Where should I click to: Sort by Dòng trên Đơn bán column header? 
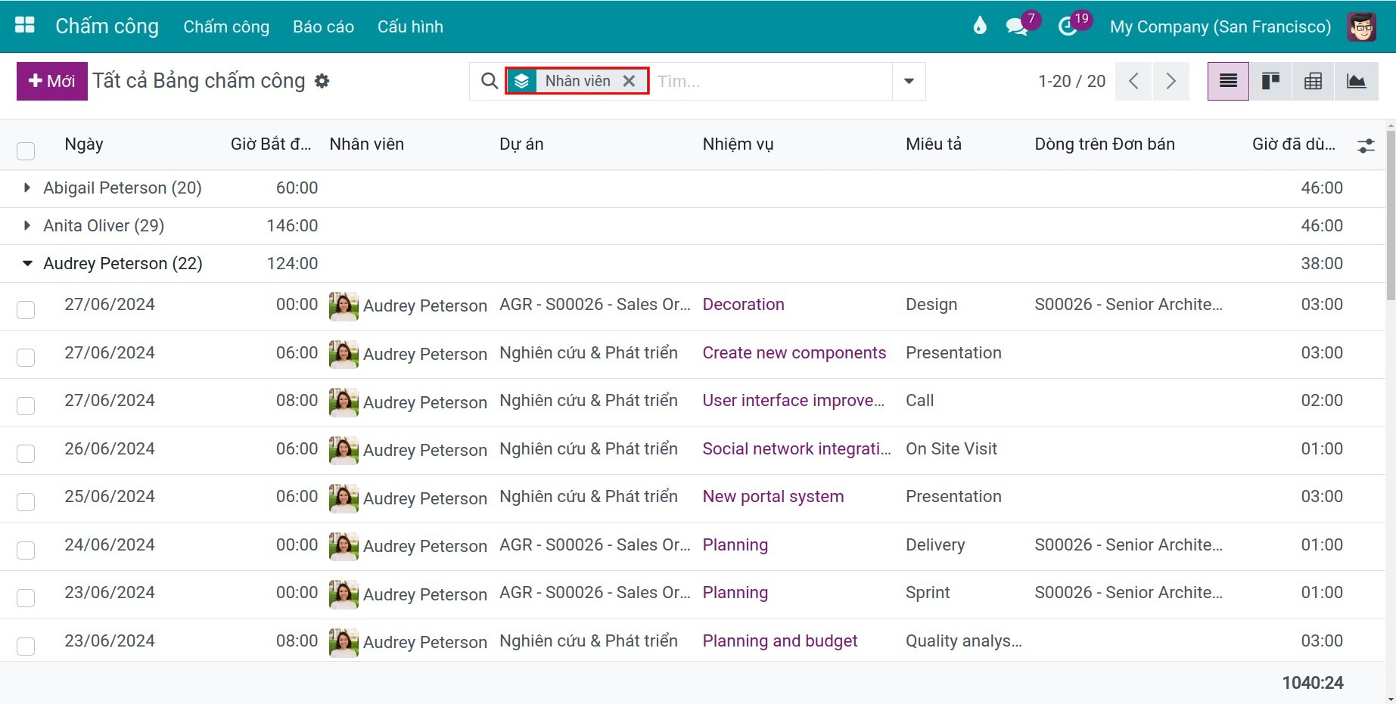[1104, 144]
